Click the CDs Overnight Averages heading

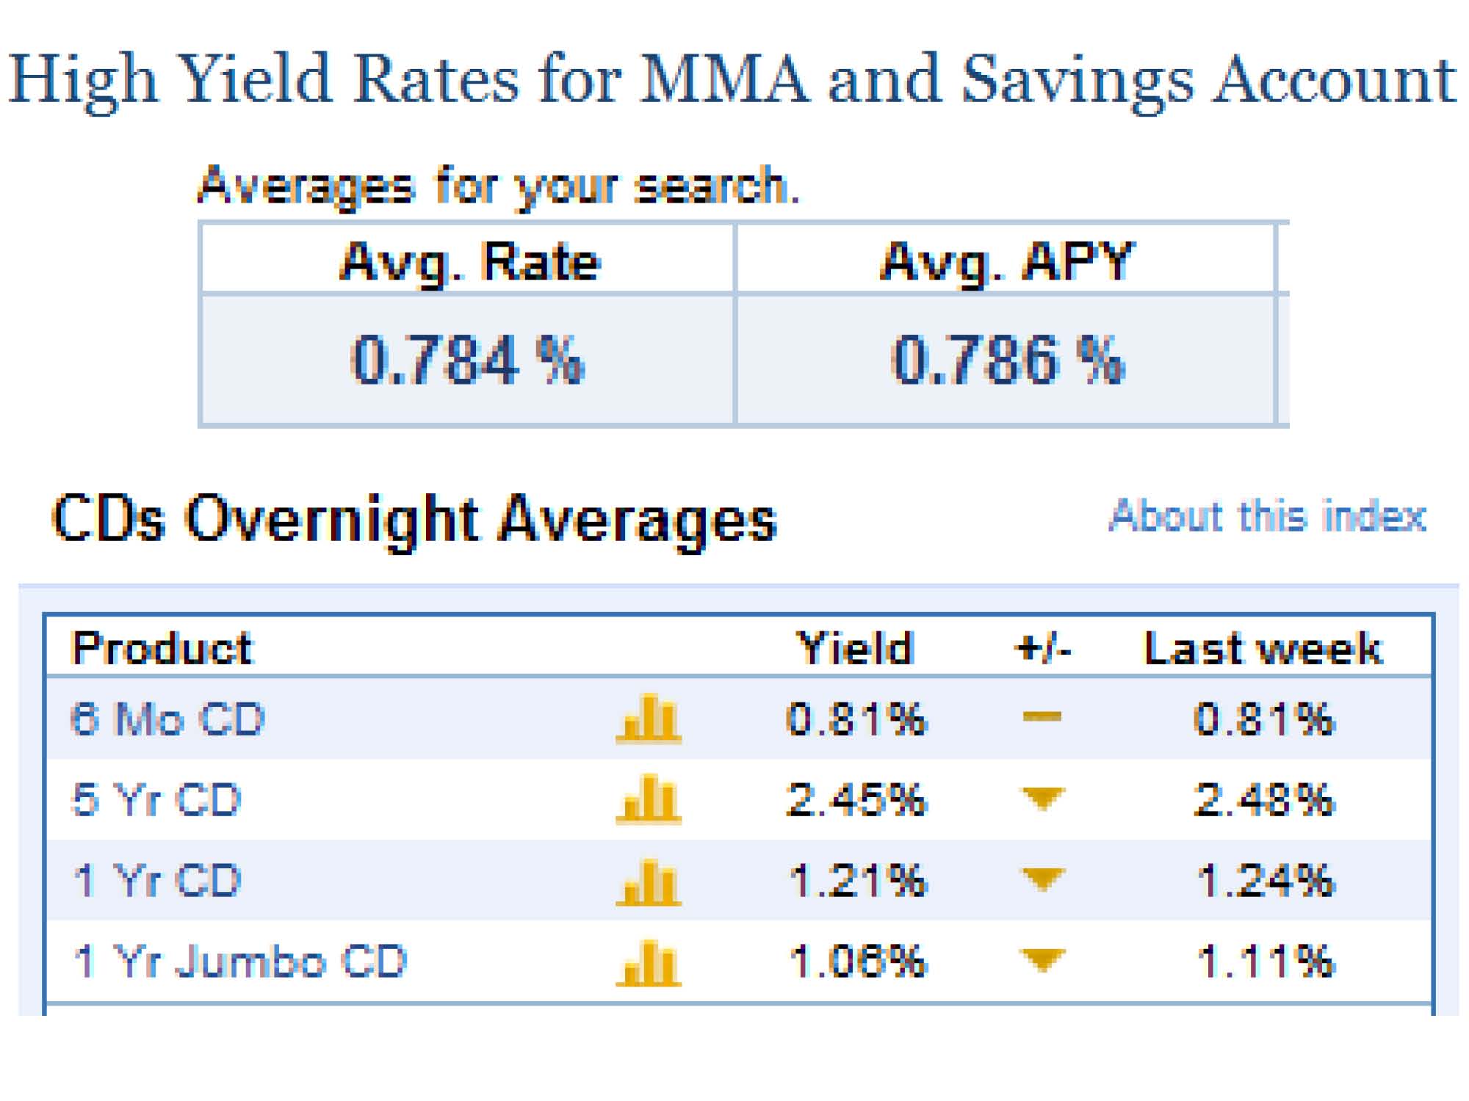(x=414, y=519)
